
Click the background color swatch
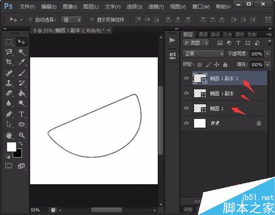[19, 155]
